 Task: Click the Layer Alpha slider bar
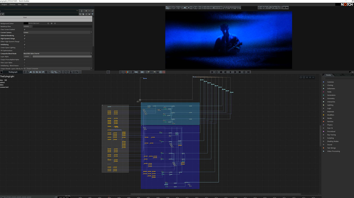pyautogui.click(x=62, y=57)
